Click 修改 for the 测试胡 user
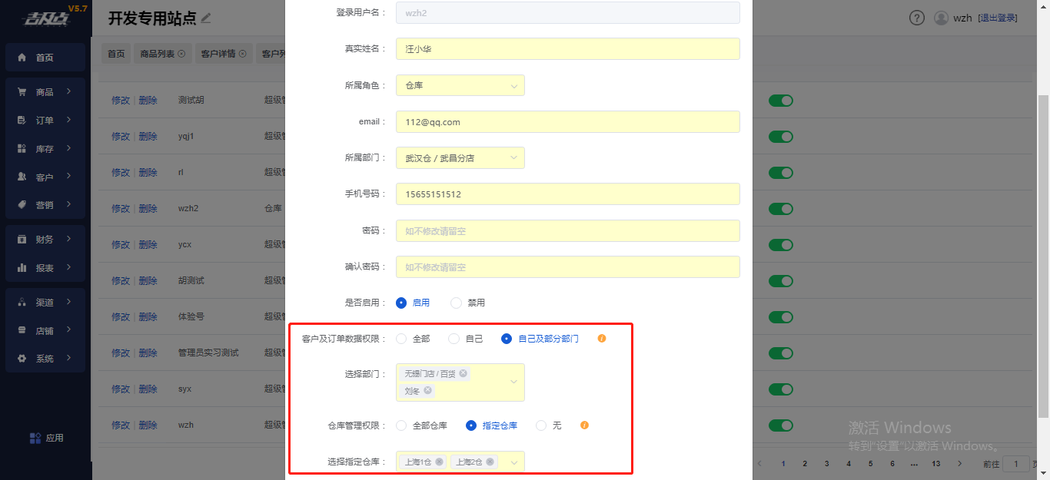This screenshot has width=1050, height=480. coord(121,101)
